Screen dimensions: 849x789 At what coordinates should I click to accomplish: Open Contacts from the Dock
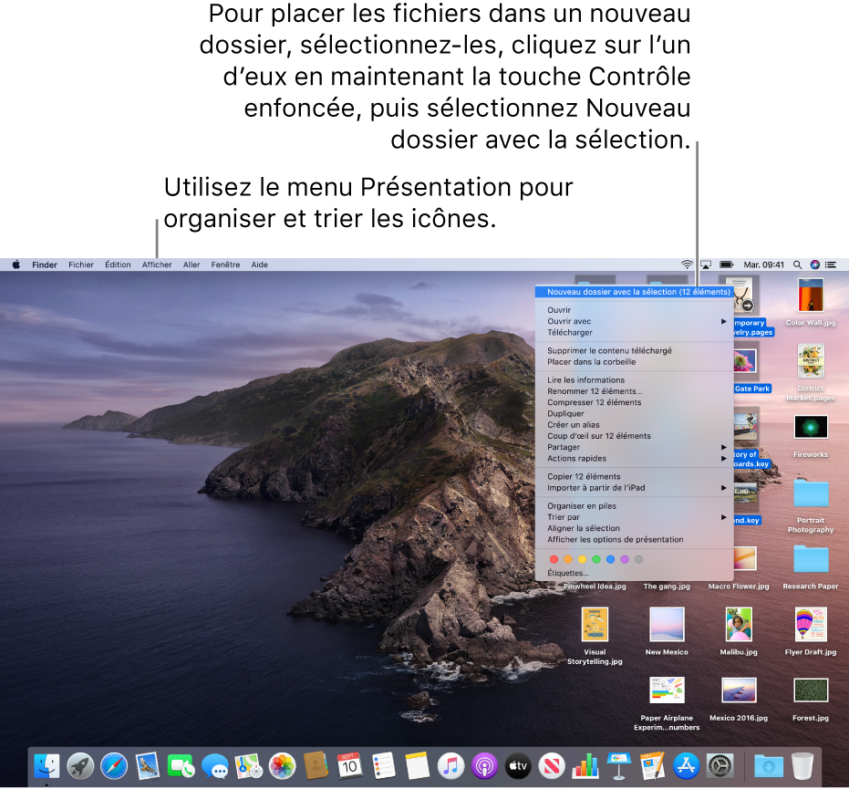click(316, 766)
